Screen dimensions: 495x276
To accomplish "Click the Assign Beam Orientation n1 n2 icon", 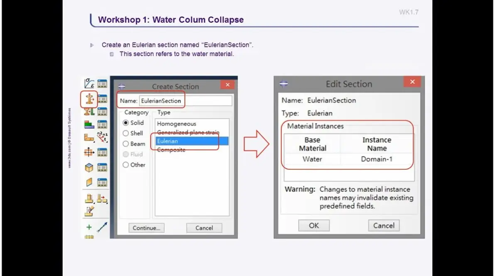I will click(x=102, y=137).
